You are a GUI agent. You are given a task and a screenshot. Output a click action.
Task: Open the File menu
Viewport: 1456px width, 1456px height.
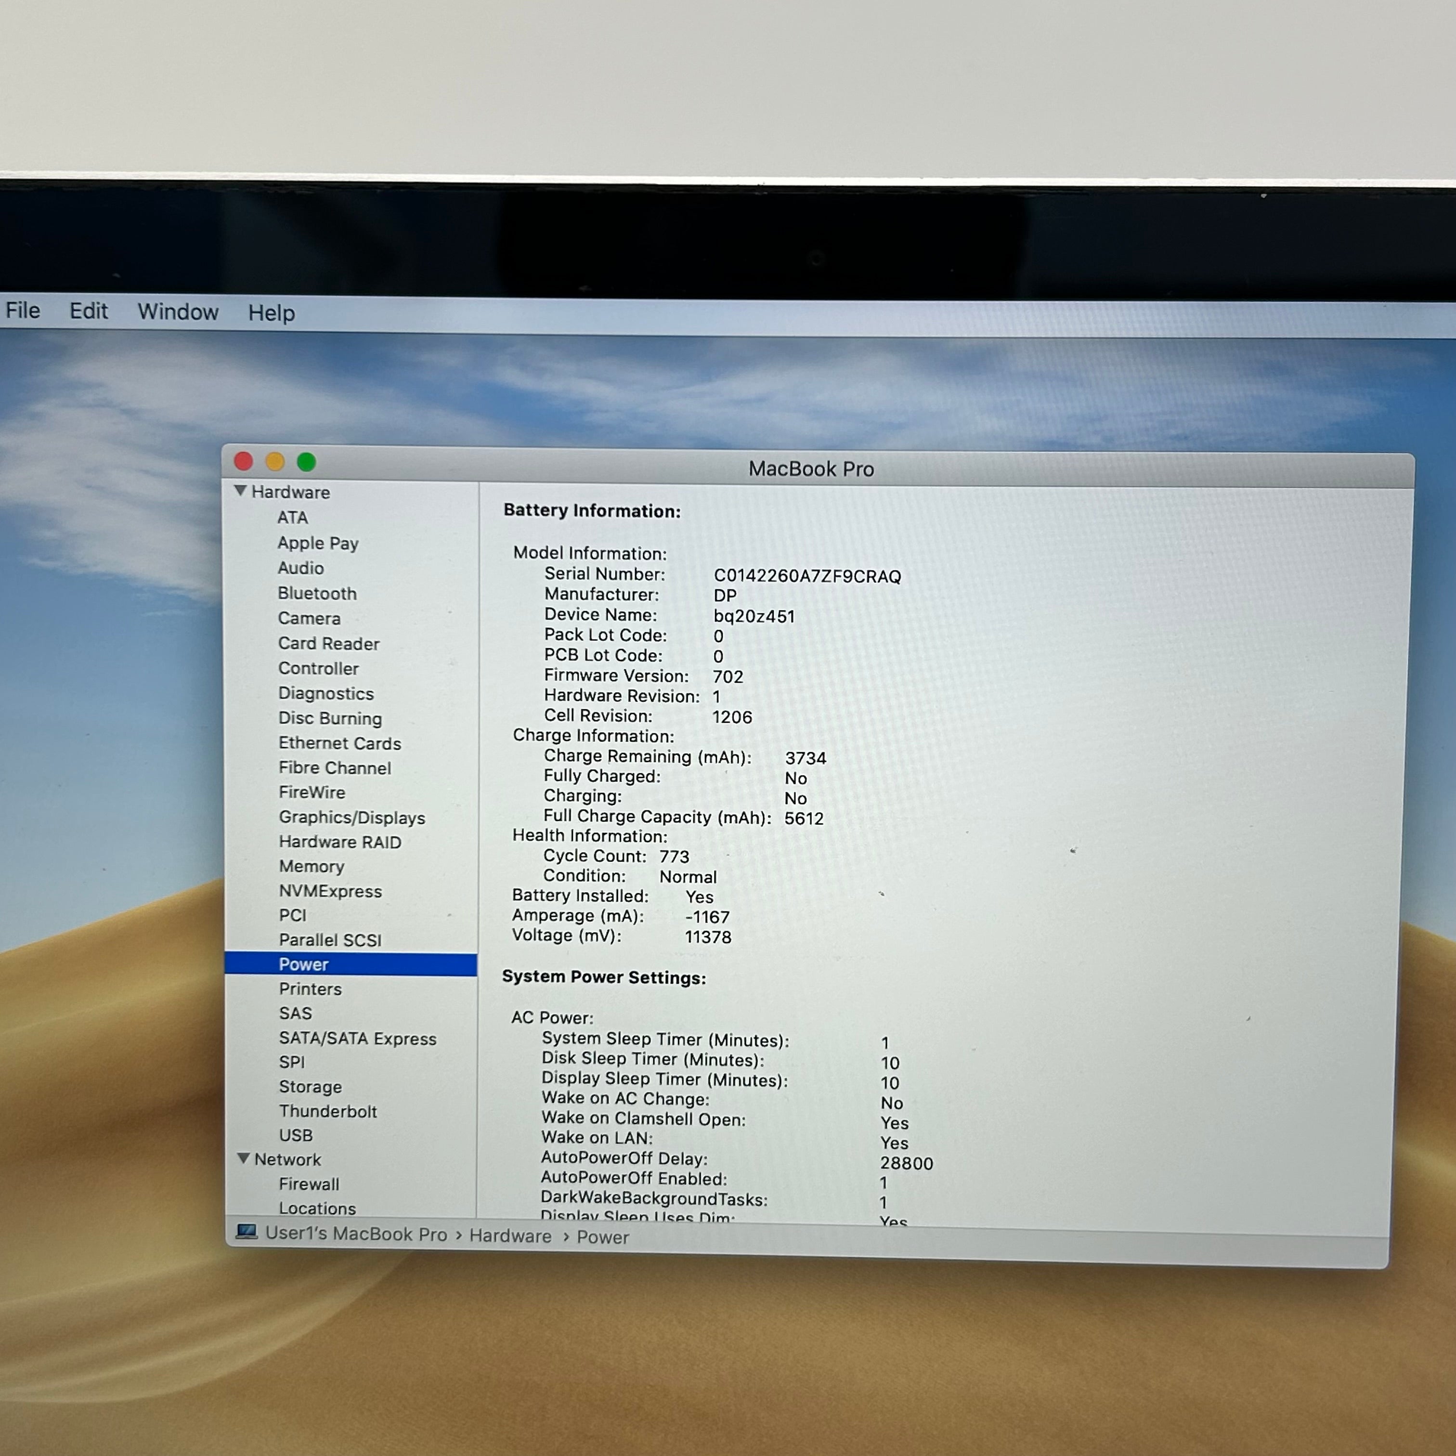(23, 311)
